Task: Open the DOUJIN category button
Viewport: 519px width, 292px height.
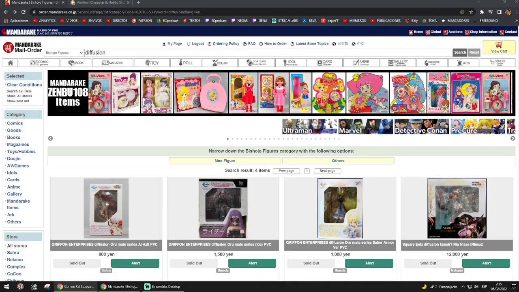Action: pos(219,63)
